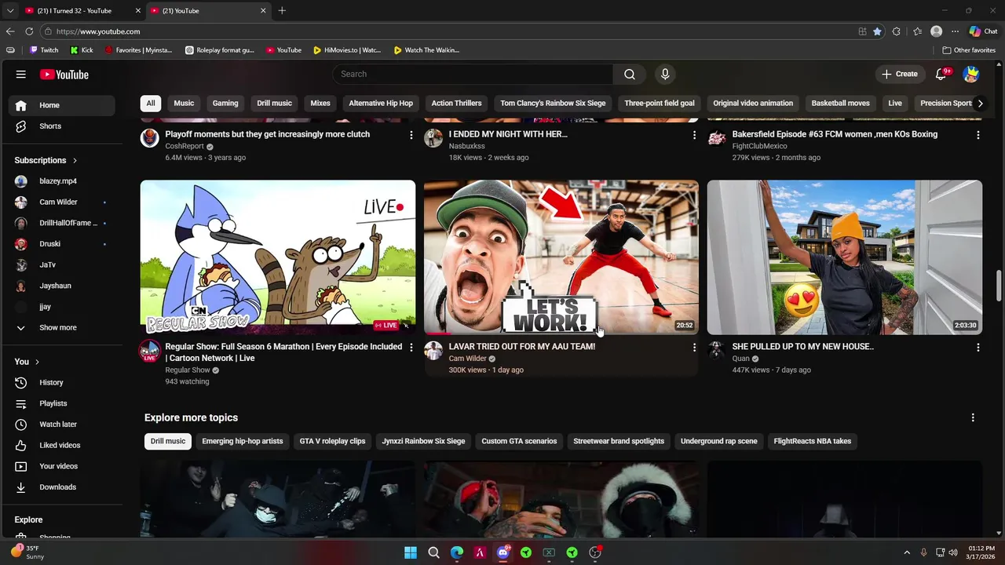Select the Gaming filter chip
The height and width of the screenshot is (565, 1005).
pyautogui.click(x=225, y=103)
